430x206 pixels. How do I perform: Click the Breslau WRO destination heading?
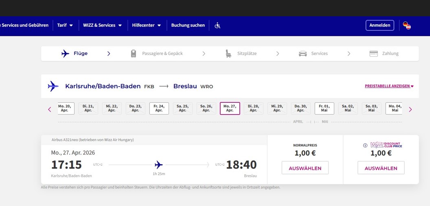point(193,87)
